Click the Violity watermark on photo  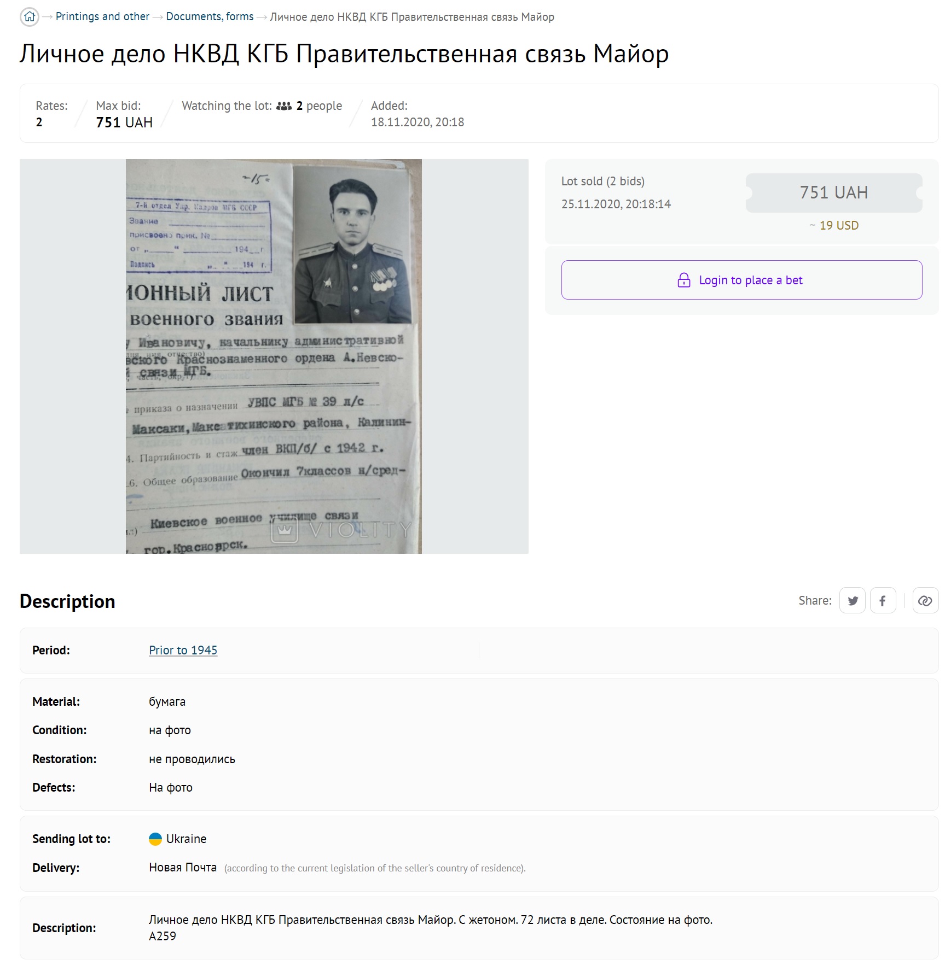[x=341, y=529]
